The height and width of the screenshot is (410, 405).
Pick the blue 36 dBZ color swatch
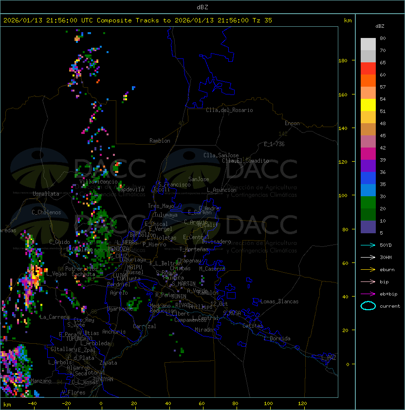[368, 178]
